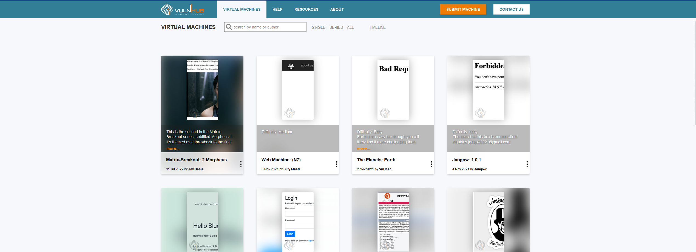The width and height of the screenshot is (696, 252).
Task: Click author SirFlash
Action: (x=385, y=169)
